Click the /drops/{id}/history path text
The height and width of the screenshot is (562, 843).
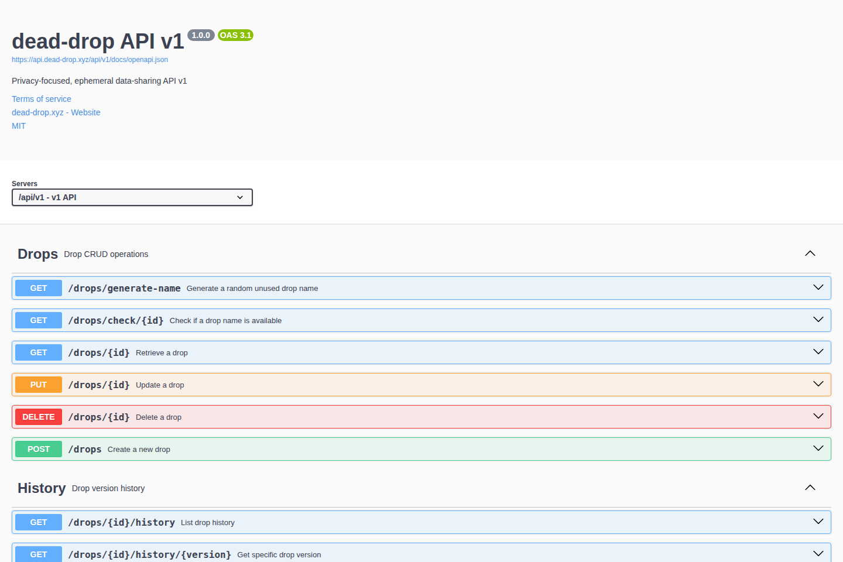121,522
